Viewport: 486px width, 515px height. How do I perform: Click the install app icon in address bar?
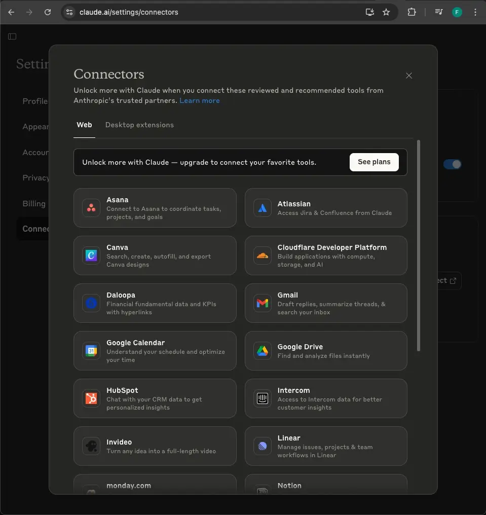tap(370, 12)
